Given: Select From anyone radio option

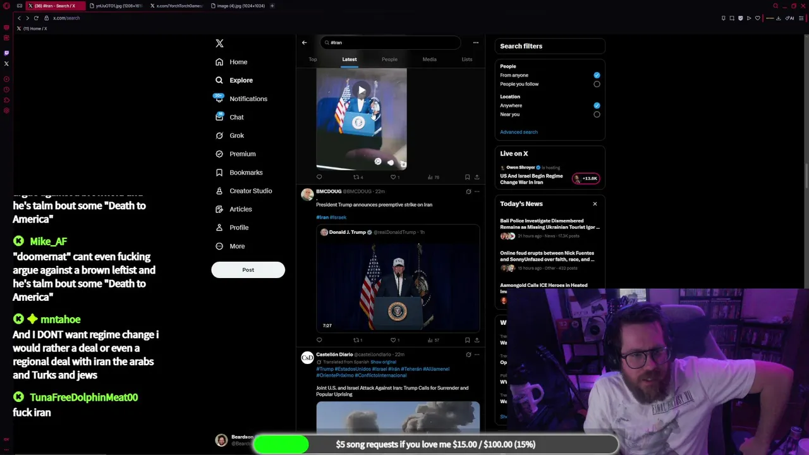Looking at the screenshot, I should 597,75.
